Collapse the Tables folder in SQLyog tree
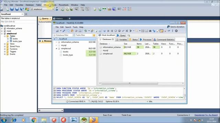This screenshot has width=220, height=123. coord(5,36)
